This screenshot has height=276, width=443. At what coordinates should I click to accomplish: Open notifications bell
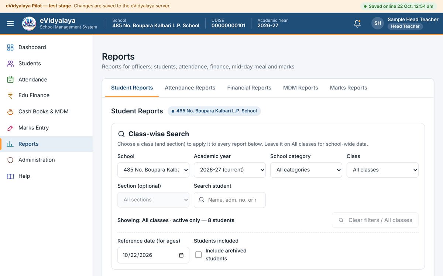coord(357,24)
